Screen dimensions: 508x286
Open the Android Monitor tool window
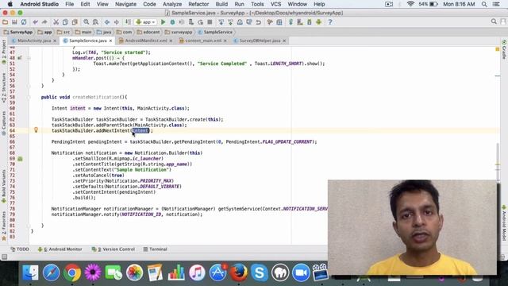click(x=60, y=249)
